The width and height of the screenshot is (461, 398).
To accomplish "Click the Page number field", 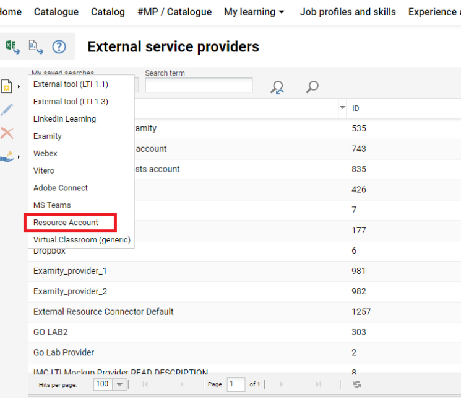I will click(x=236, y=384).
